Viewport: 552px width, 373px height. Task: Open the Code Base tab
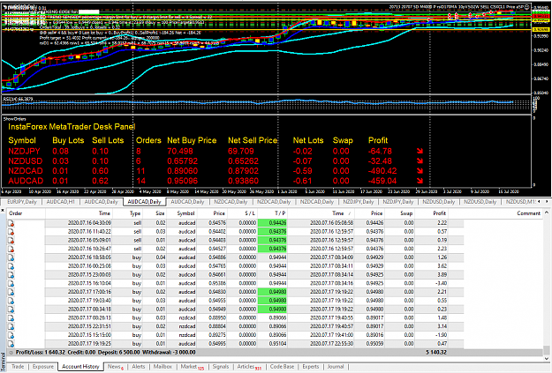(x=282, y=366)
